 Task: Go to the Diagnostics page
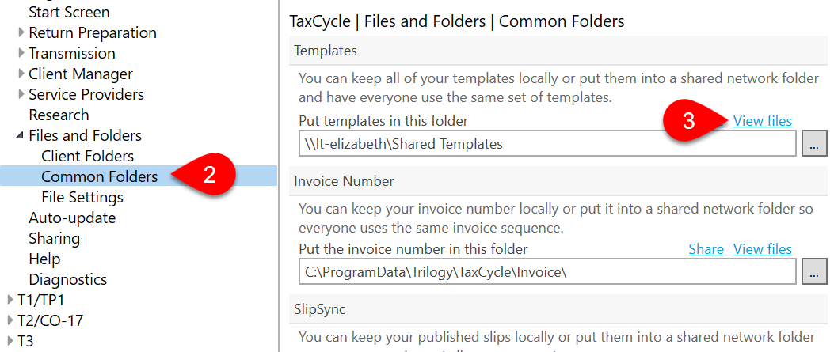coord(68,279)
